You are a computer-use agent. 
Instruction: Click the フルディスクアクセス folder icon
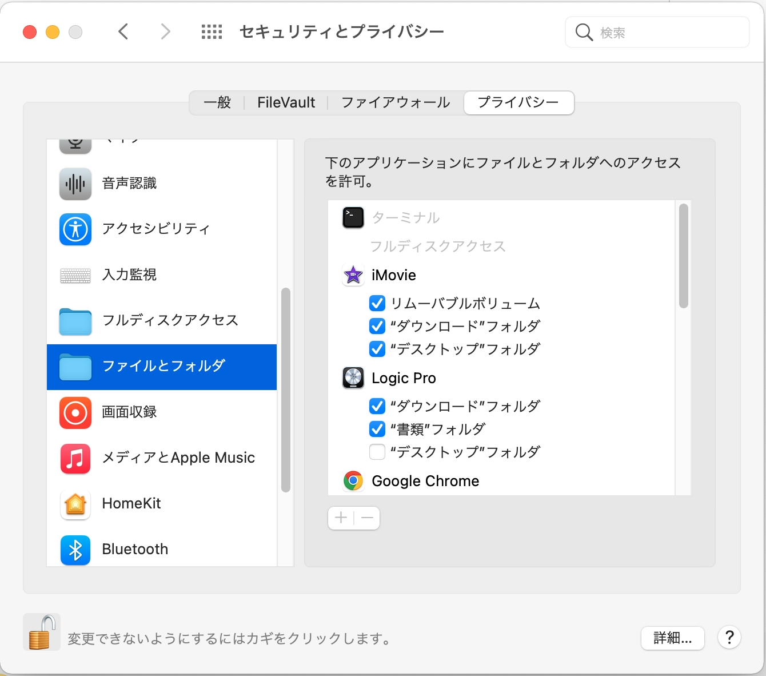click(x=75, y=321)
